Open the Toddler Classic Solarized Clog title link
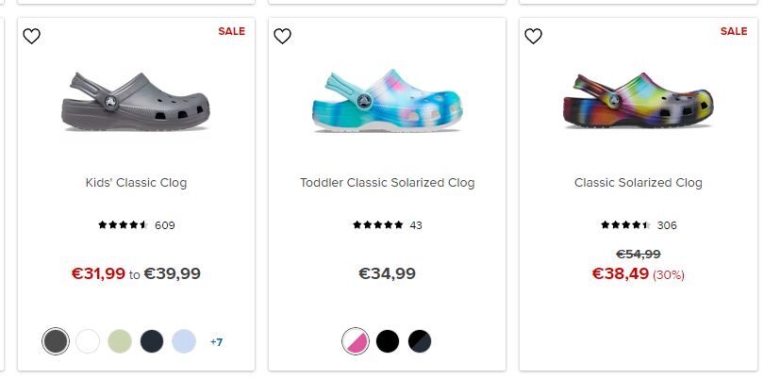This screenshot has height=379, width=780. tap(387, 183)
